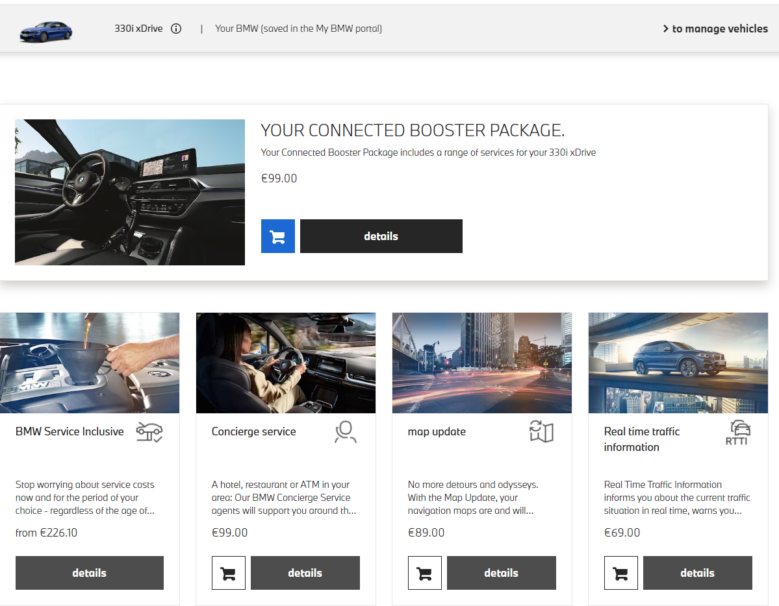Click the Concierge service '€99.00' price

[x=229, y=533]
